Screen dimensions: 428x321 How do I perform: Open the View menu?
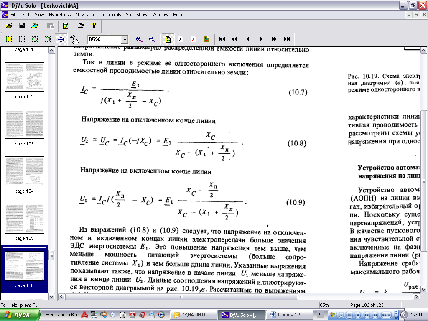(x=39, y=15)
